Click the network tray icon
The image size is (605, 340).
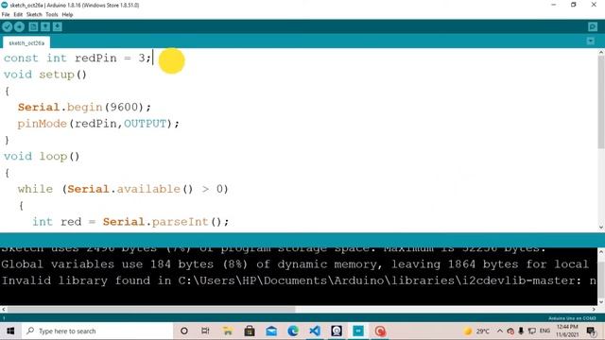click(532, 331)
